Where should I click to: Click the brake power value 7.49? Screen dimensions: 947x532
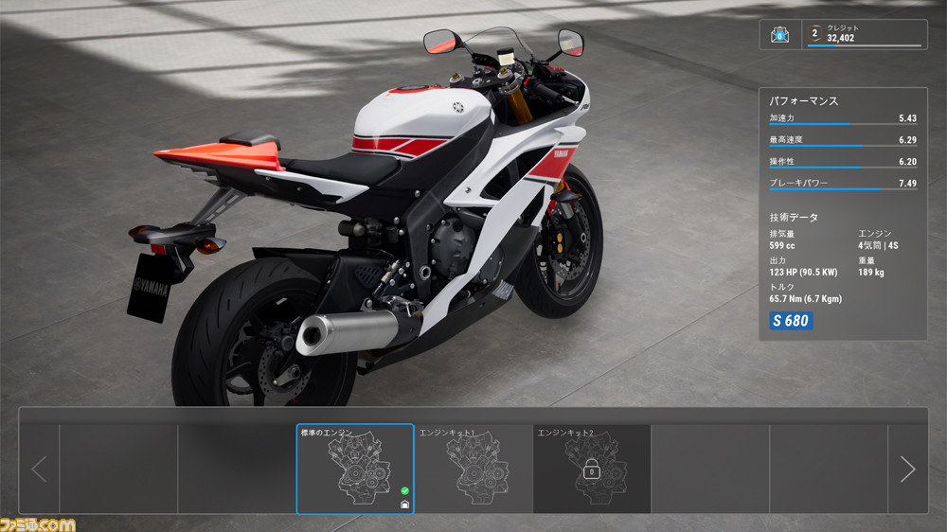(x=907, y=184)
